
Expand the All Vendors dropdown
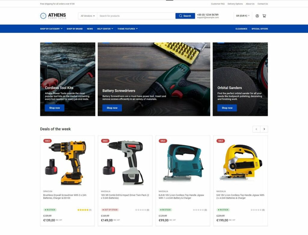point(88,16)
